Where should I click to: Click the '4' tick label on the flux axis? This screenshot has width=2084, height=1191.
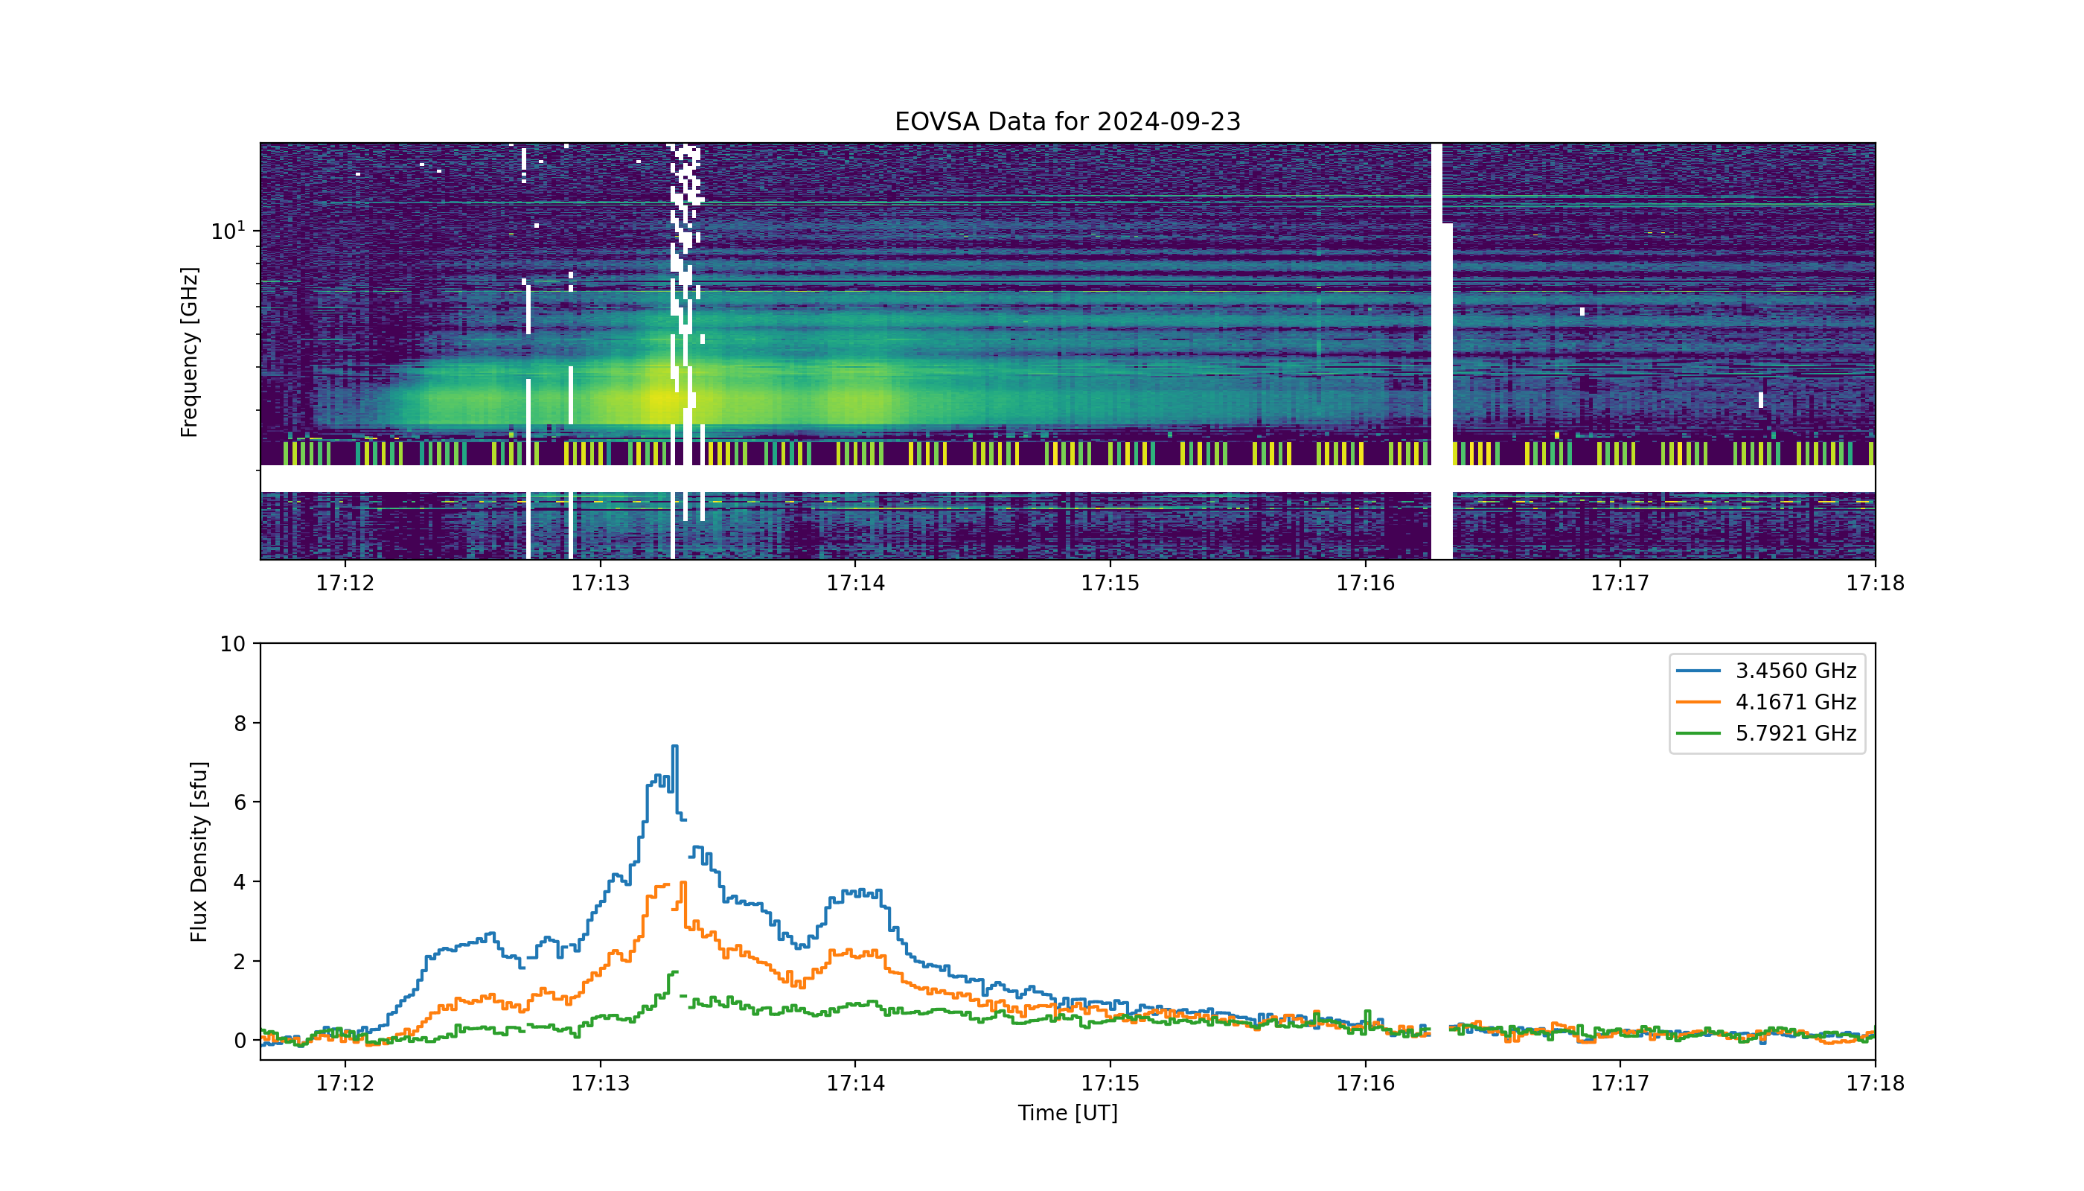[x=240, y=883]
